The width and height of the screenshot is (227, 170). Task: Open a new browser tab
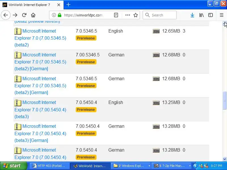pyautogui.click(x=68, y=5)
